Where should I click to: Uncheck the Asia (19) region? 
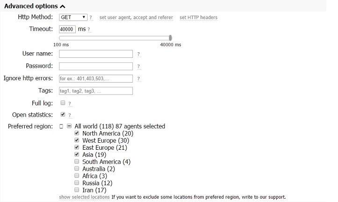(77, 154)
